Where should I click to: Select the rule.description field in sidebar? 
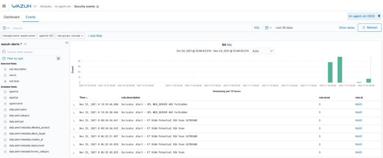(18, 69)
